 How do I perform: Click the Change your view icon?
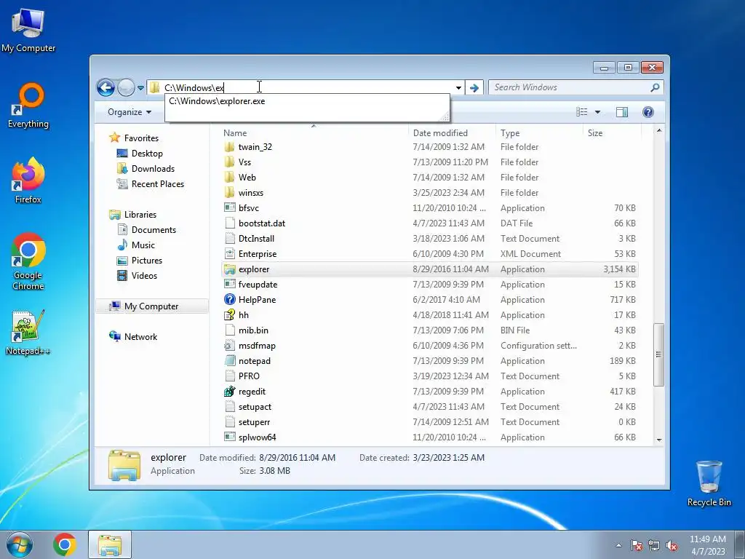click(x=581, y=111)
